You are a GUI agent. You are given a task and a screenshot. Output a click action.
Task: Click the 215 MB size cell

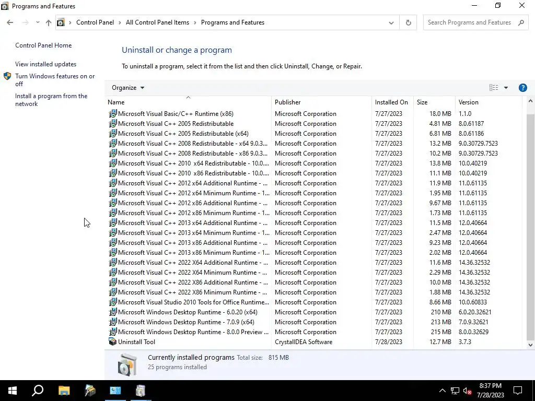(x=441, y=332)
